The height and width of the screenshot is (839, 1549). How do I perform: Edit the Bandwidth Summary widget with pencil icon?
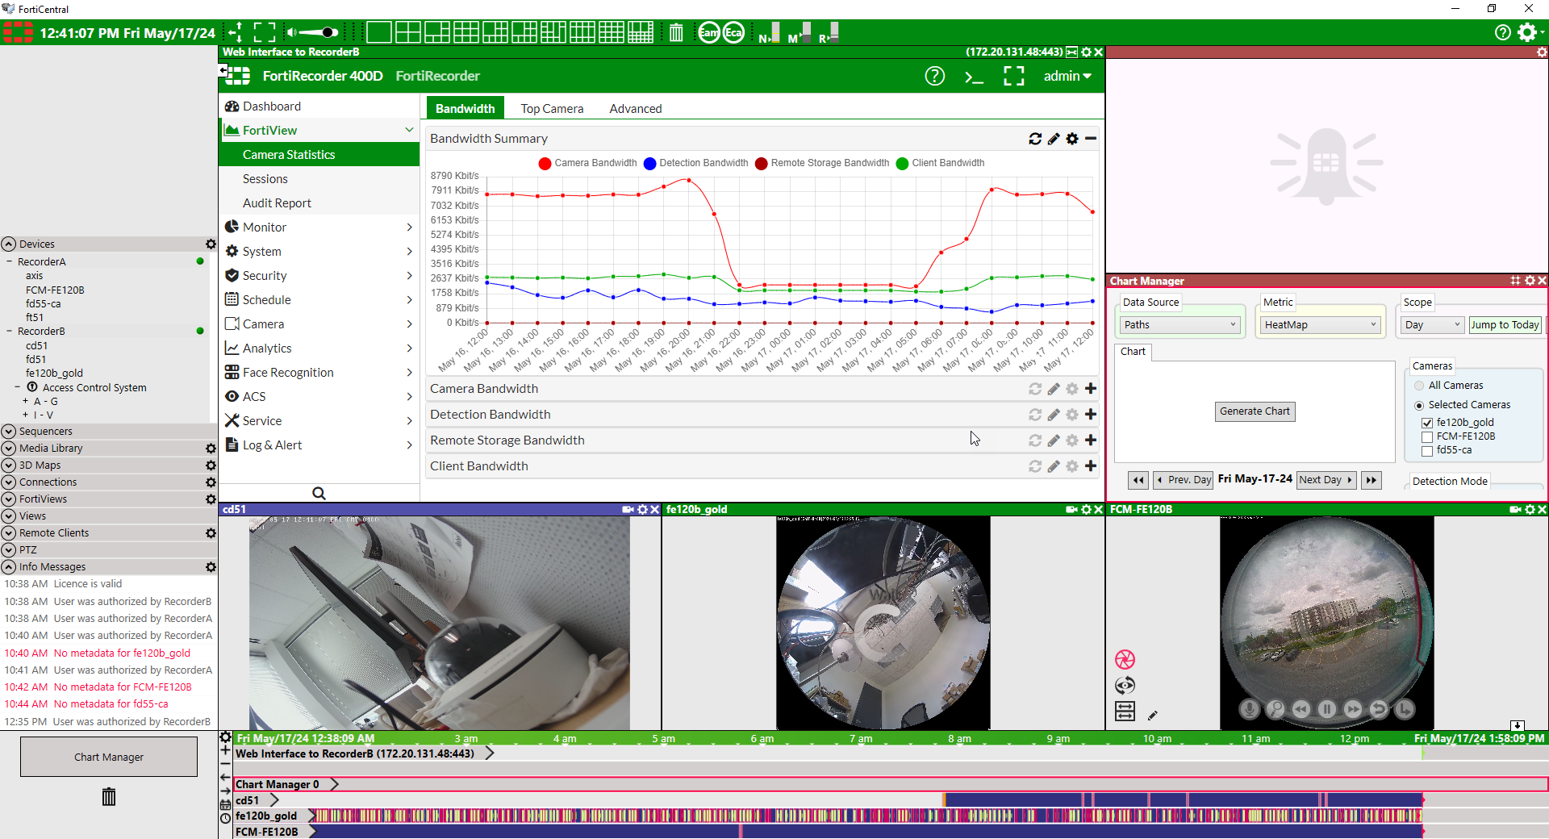click(x=1054, y=139)
